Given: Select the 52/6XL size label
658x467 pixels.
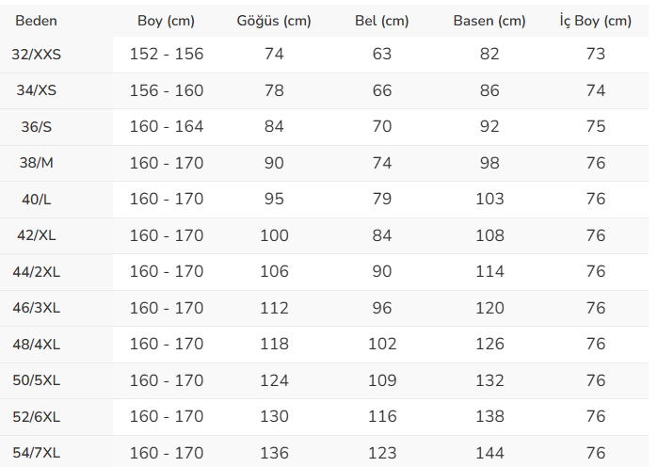Looking at the screenshot, I should (x=37, y=416).
